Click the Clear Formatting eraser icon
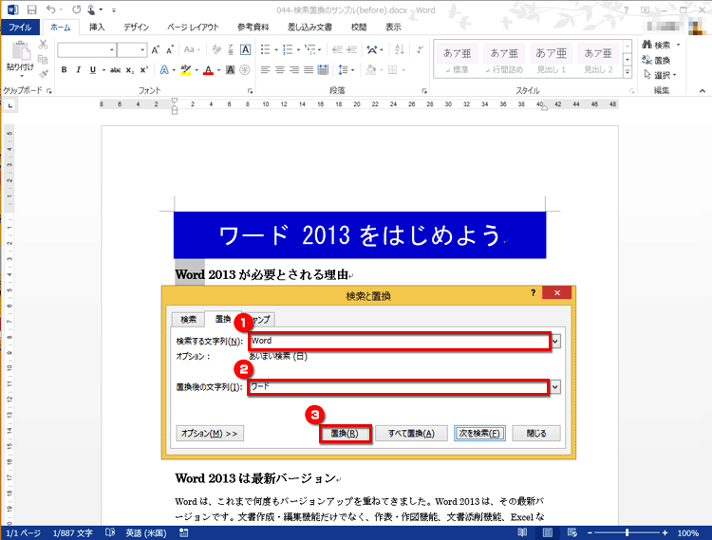This screenshot has height=540, width=712. click(216, 49)
